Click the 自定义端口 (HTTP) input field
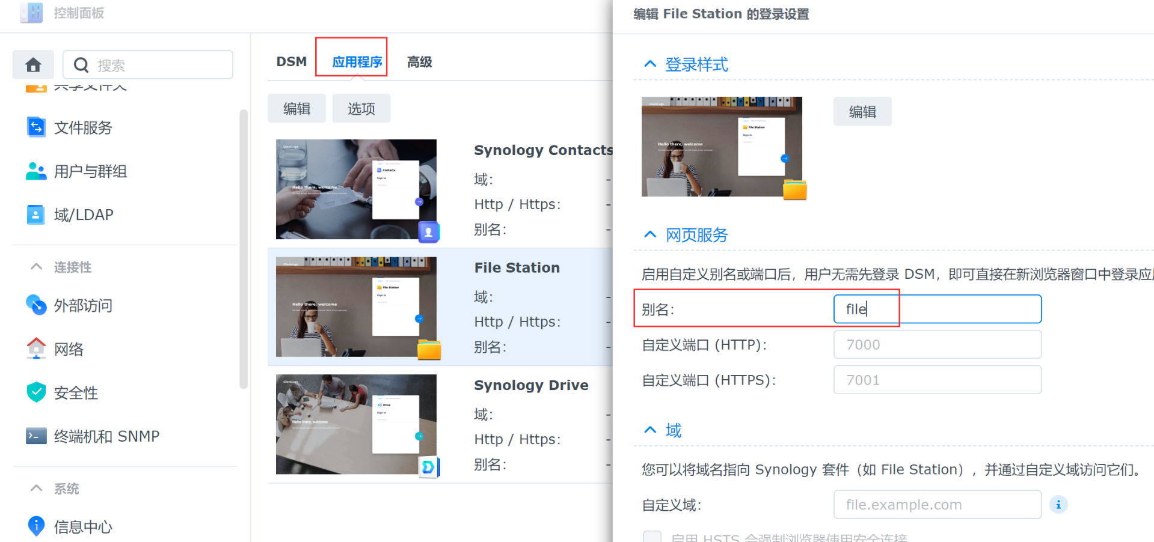 tap(938, 344)
